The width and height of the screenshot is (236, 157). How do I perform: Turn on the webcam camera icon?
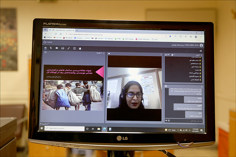click(x=57, y=48)
